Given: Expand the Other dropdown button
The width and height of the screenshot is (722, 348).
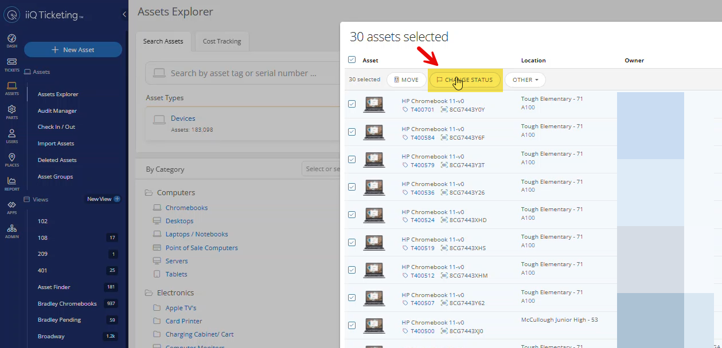Looking at the screenshot, I should click(525, 80).
